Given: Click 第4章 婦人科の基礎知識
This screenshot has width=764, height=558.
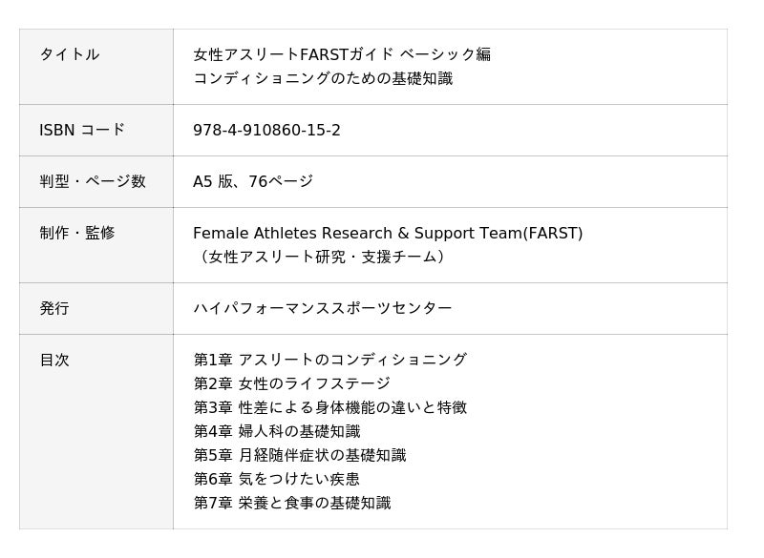Looking at the screenshot, I should tap(277, 431).
